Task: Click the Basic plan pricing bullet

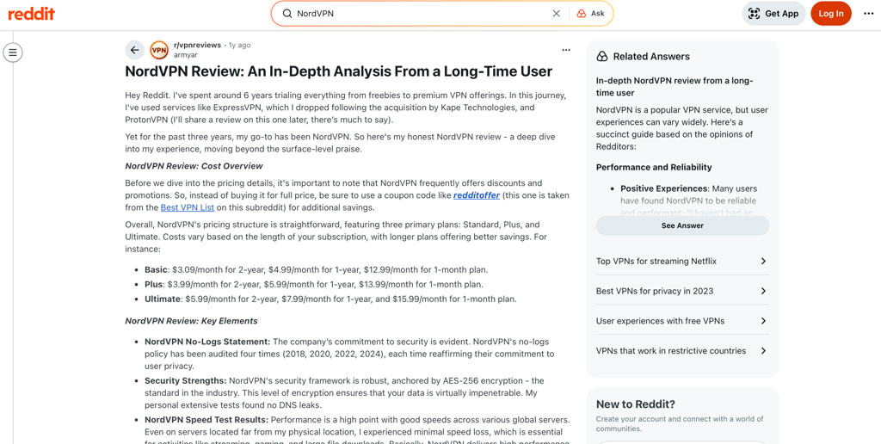Action: coord(317,269)
